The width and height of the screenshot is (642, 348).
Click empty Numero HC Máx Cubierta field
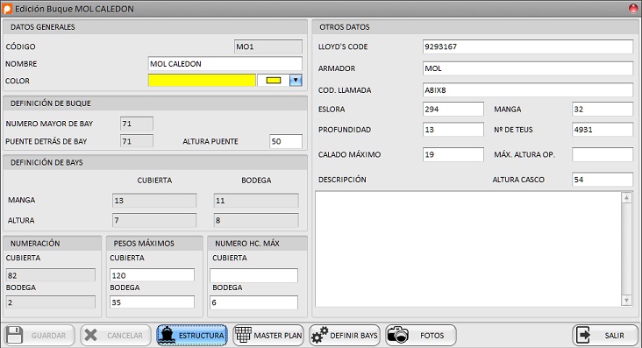253,275
